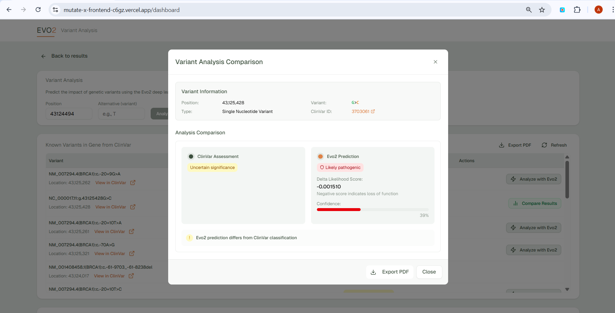
Task: Click external-link icon in c.-20+9G>A row
Action: click(133, 183)
